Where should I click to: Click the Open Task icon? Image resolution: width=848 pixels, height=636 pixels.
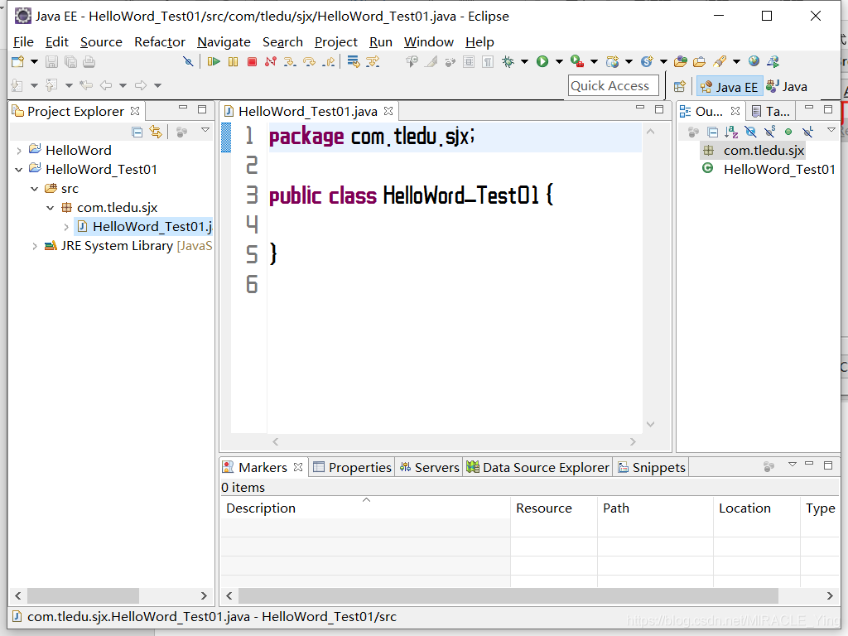(699, 61)
